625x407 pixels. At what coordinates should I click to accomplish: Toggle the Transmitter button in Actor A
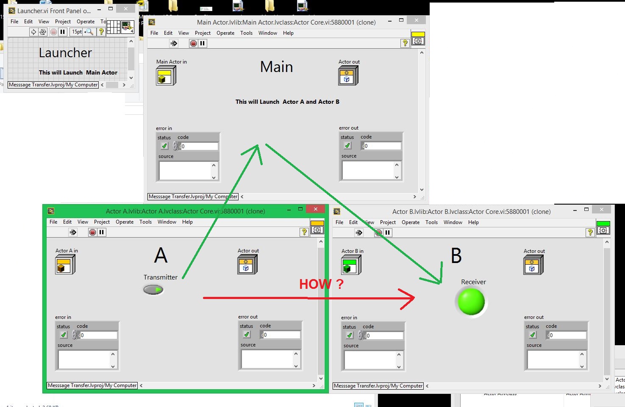[x=153, y=290]
